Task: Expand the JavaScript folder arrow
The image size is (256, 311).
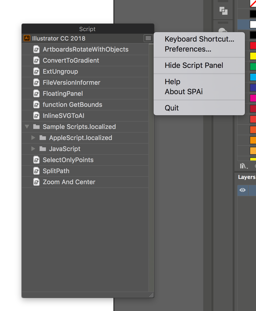Action: (33, 149)
